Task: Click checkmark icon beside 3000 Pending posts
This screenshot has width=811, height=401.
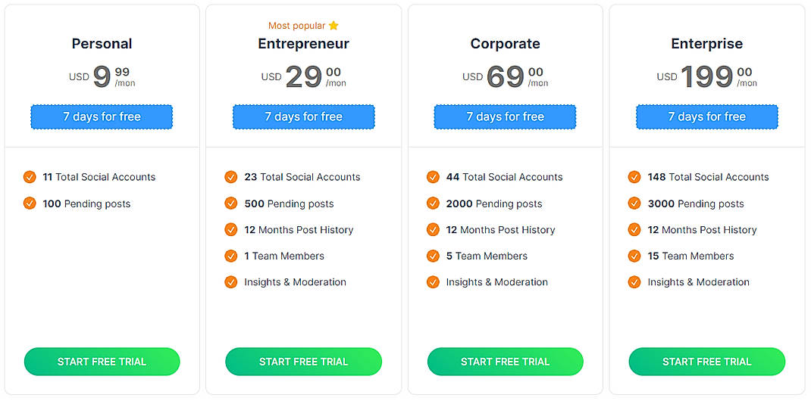Action: pos(634,204)
